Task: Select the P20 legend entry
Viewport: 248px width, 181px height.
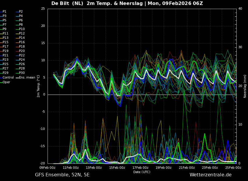Action: coord(22,51)
